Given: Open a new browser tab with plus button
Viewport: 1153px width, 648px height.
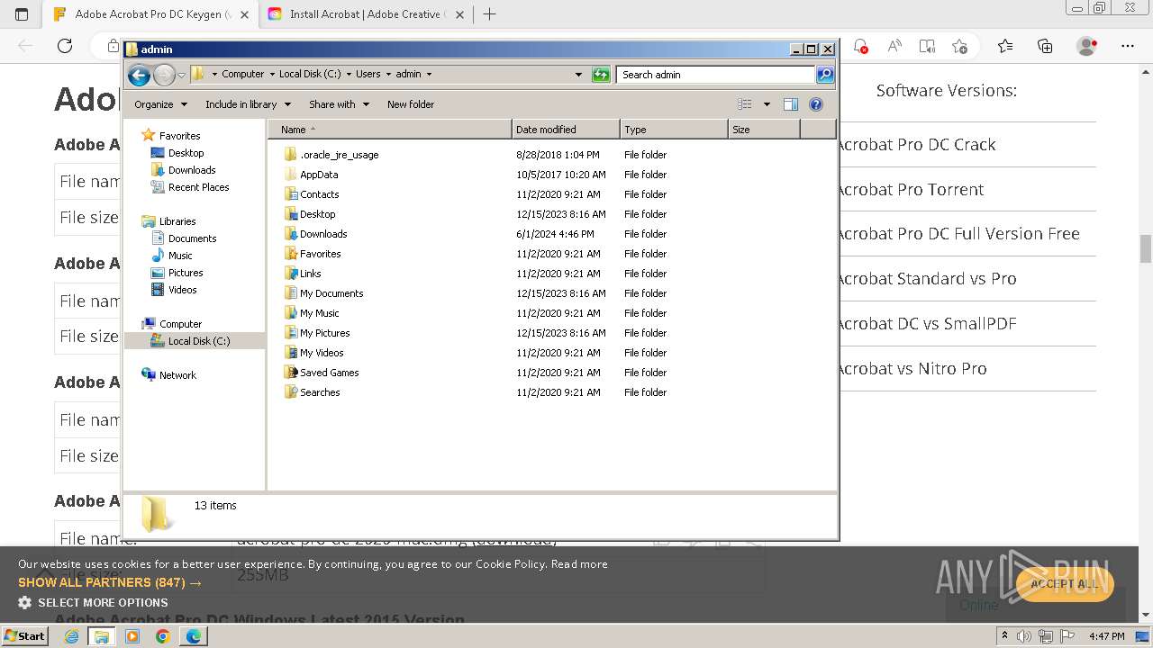Looking at the screenshot, I should (490, 14).
